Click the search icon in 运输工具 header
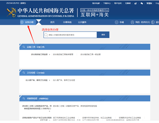This screenshot has width=159, height=123. (24, 47)
